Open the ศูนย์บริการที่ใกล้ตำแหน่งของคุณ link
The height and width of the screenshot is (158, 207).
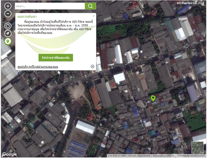coord(38,67)
